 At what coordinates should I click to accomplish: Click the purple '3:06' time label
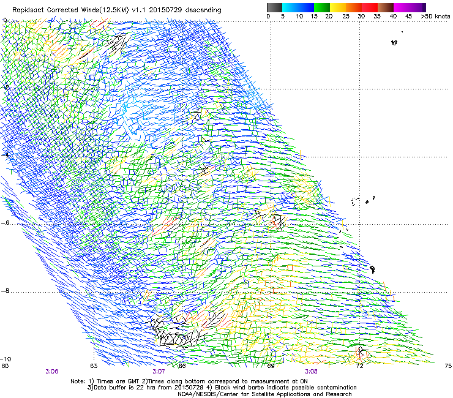click(x=51, y=372)
